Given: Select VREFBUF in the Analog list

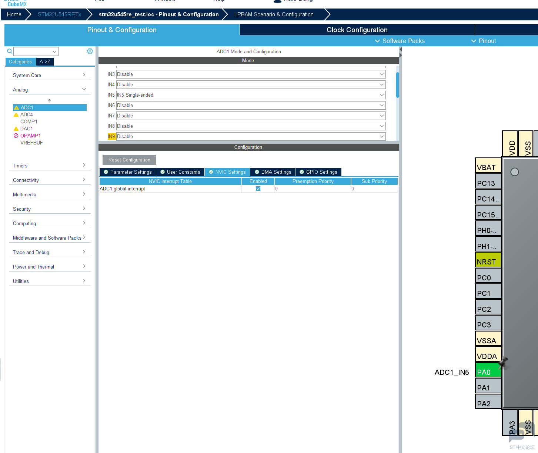Looking at the screenshot, I should pos(31,143).
